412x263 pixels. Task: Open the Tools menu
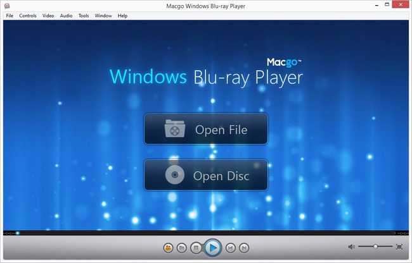[84, 16]
